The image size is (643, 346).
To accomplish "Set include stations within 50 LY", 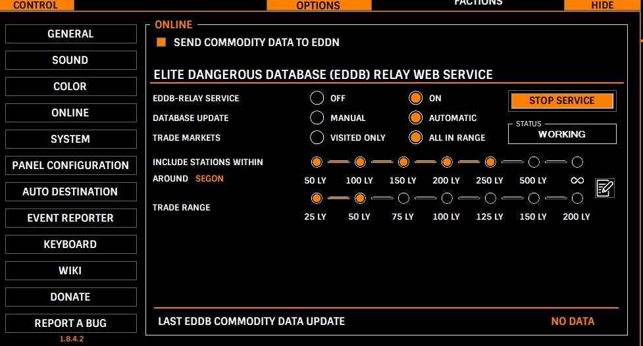I will [x=317, y=162].
